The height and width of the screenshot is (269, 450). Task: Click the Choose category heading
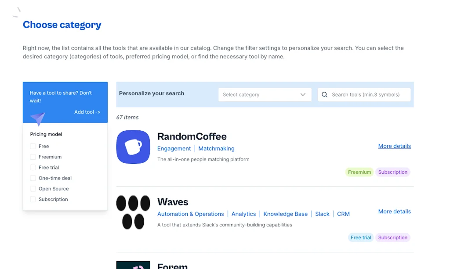click(62, 25)
